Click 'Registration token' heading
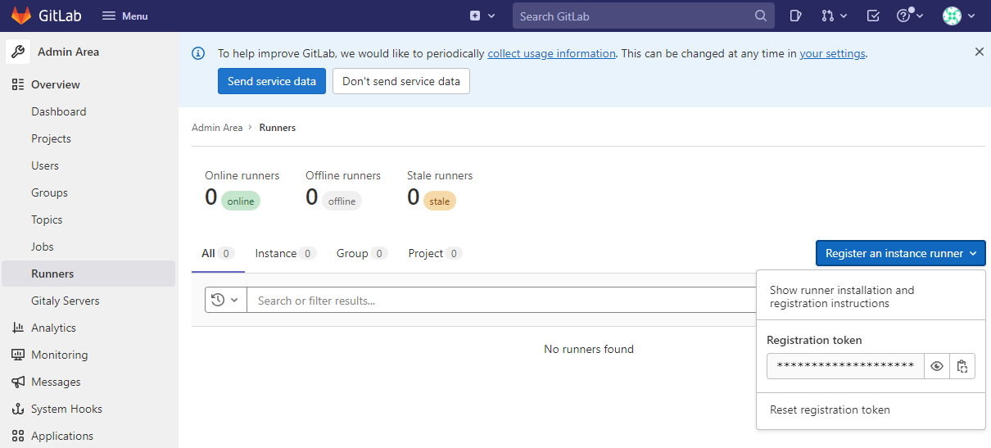The image size is (991, 448). [x=814, y=340]
